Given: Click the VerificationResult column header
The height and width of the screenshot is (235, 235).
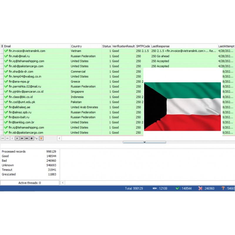Looking at the screenshot, I should pyautogui.click(x=123, y=46).
